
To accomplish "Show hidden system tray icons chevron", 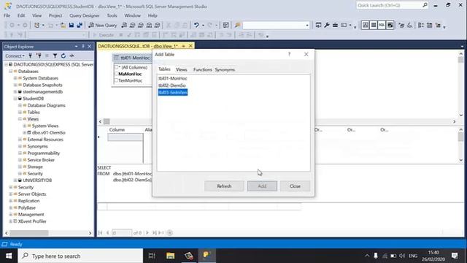I will click(x=367, y=256).
